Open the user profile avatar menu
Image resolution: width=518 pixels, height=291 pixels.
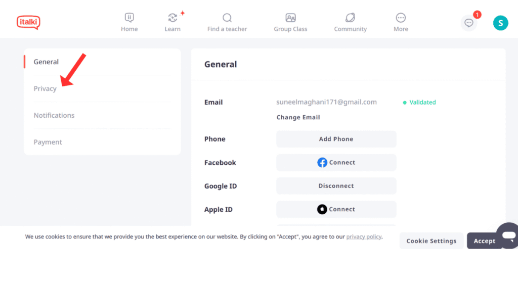(x=500, y=23)
